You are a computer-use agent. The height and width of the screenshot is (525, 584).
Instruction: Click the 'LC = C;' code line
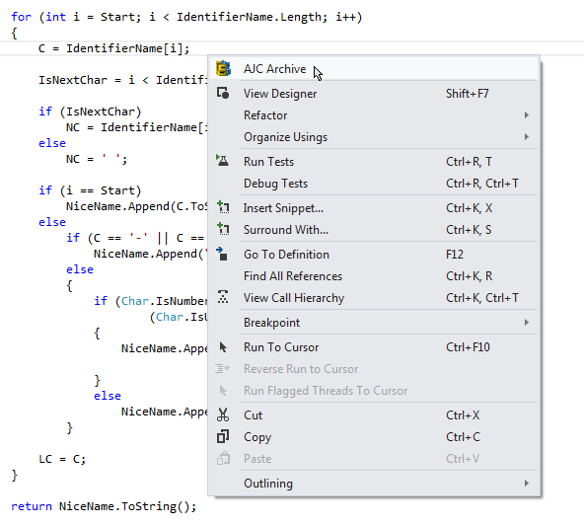(62, 459)
